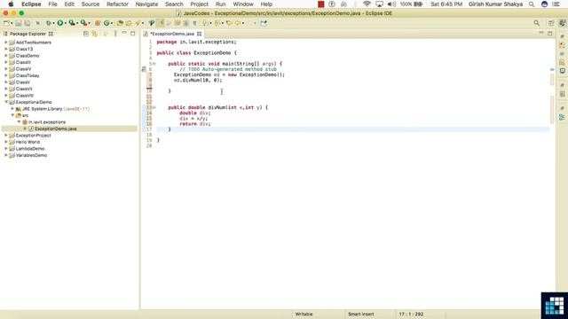Open the dropdown arrow next to the Run icon
This screenshot has width=568, height=319.
(65, 24)
